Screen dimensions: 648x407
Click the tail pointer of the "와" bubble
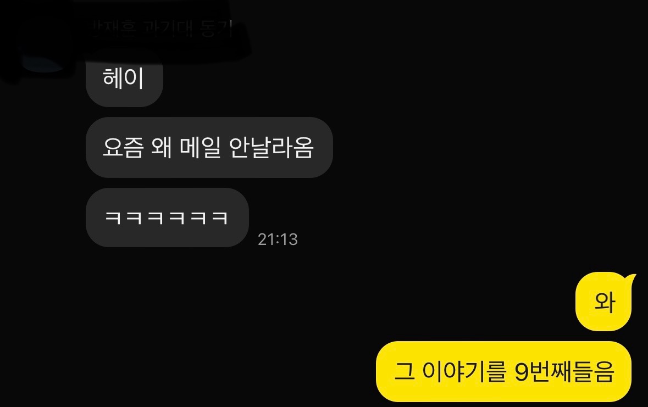click(x=632, y=278)
